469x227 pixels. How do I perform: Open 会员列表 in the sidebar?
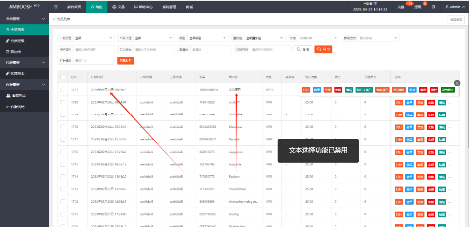(x=24, y=30)
